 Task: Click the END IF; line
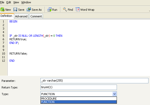point(14,43)
